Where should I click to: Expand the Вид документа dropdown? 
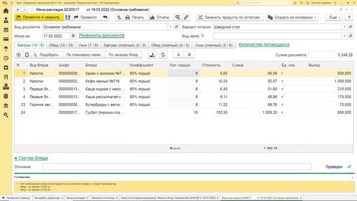tap(171, 27)
